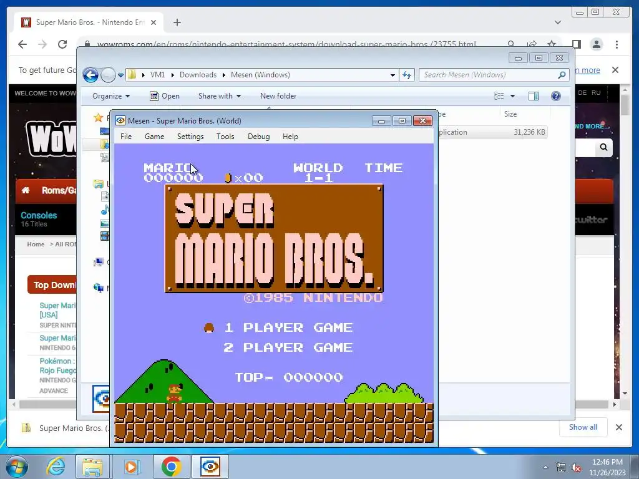Open Windows Media Player from the taskbar
This screenshot has height=479, width=639.
[x=131, y=467]
